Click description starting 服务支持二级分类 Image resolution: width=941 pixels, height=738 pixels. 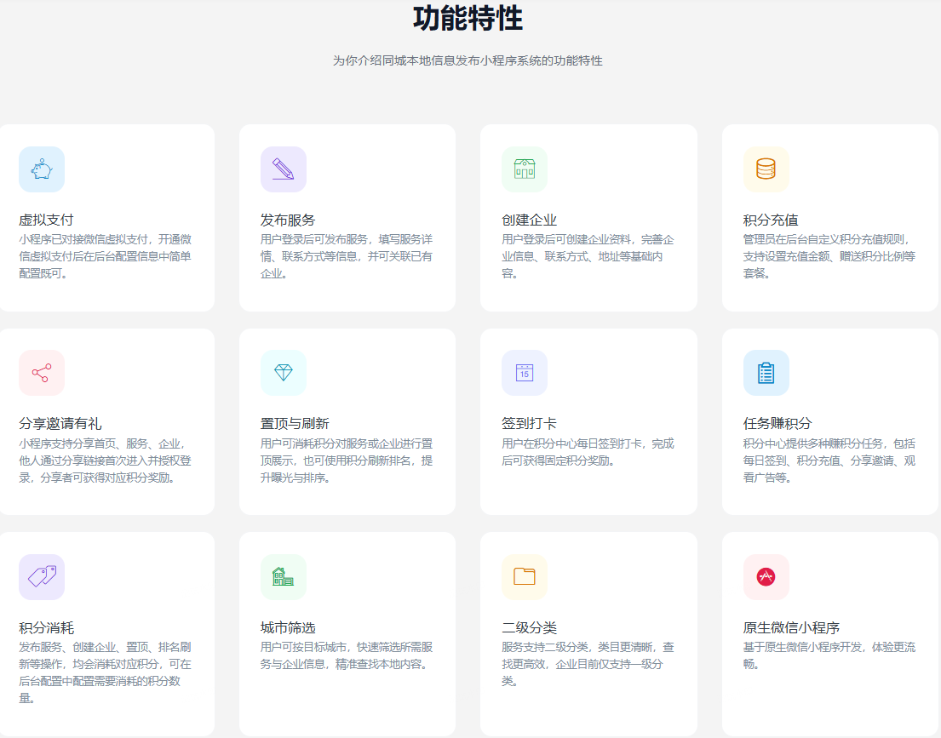click(588, 664)
